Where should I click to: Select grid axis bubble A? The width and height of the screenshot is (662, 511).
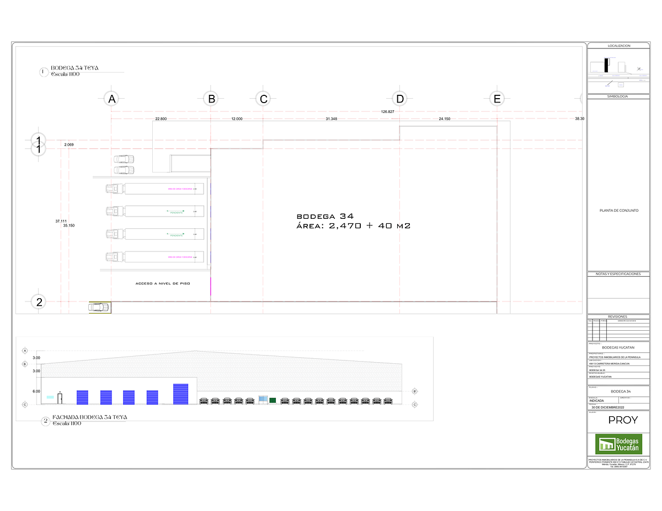[x=112, y=99]
